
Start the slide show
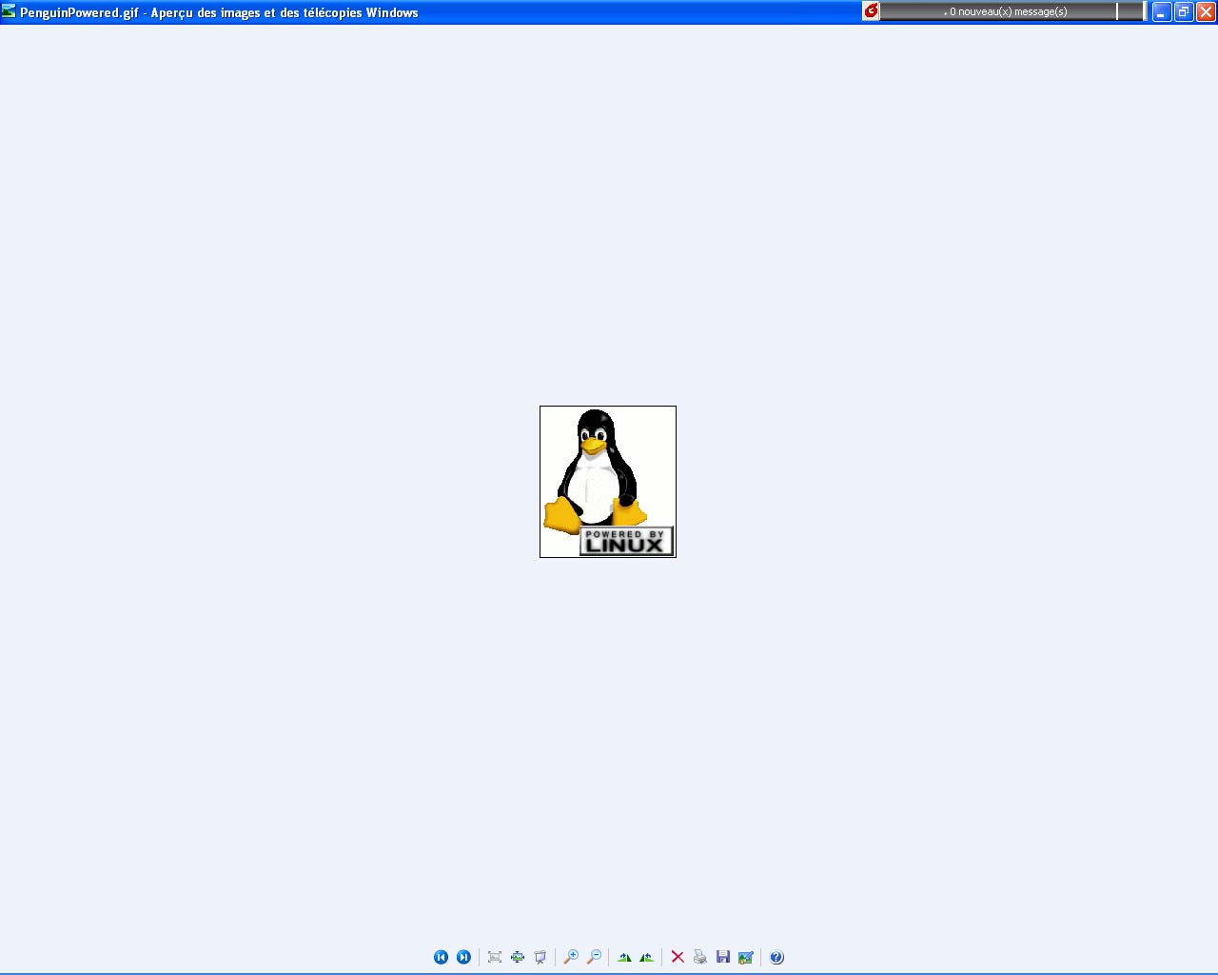point(540,957)
